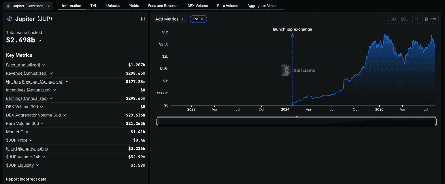Click the $21.265b perp volume value

[x=135, y=123]
